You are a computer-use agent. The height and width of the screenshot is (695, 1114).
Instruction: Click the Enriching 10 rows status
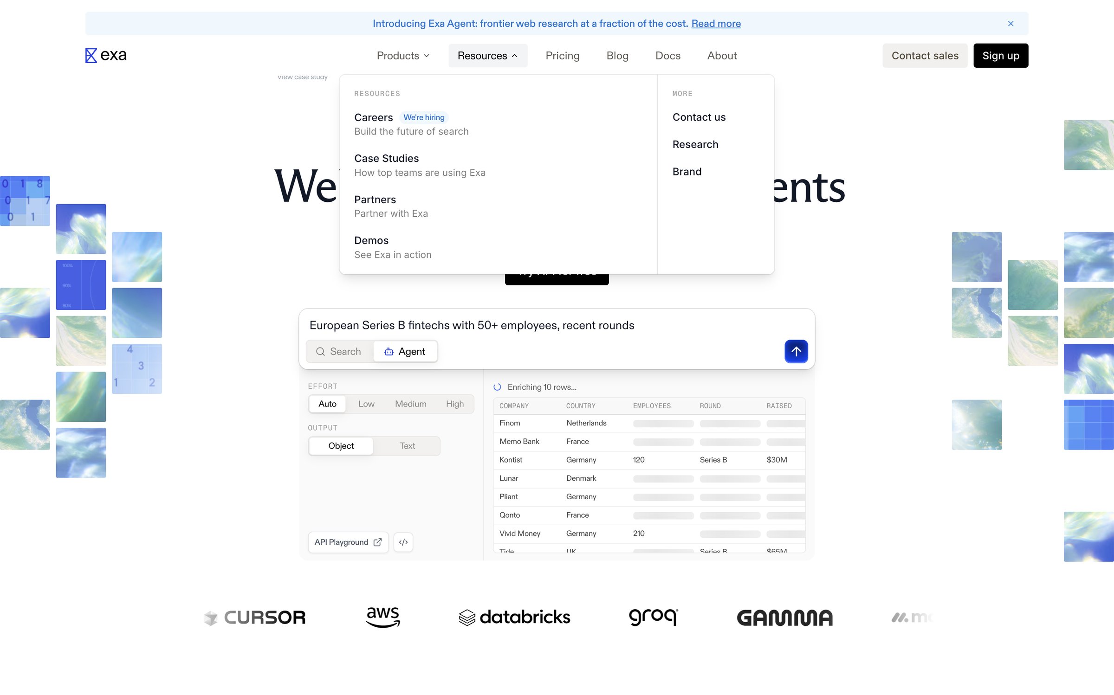[x=535, y=387]
